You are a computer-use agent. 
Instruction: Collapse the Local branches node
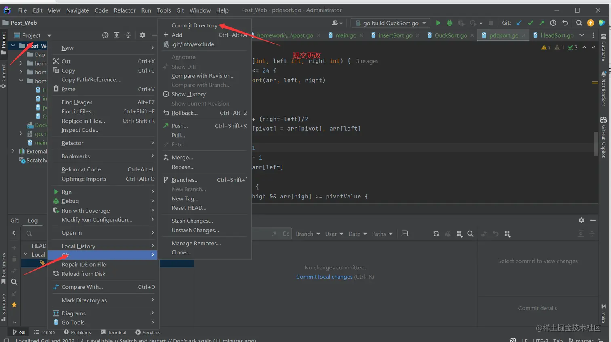pyautogui.click(x=26, y=254)
